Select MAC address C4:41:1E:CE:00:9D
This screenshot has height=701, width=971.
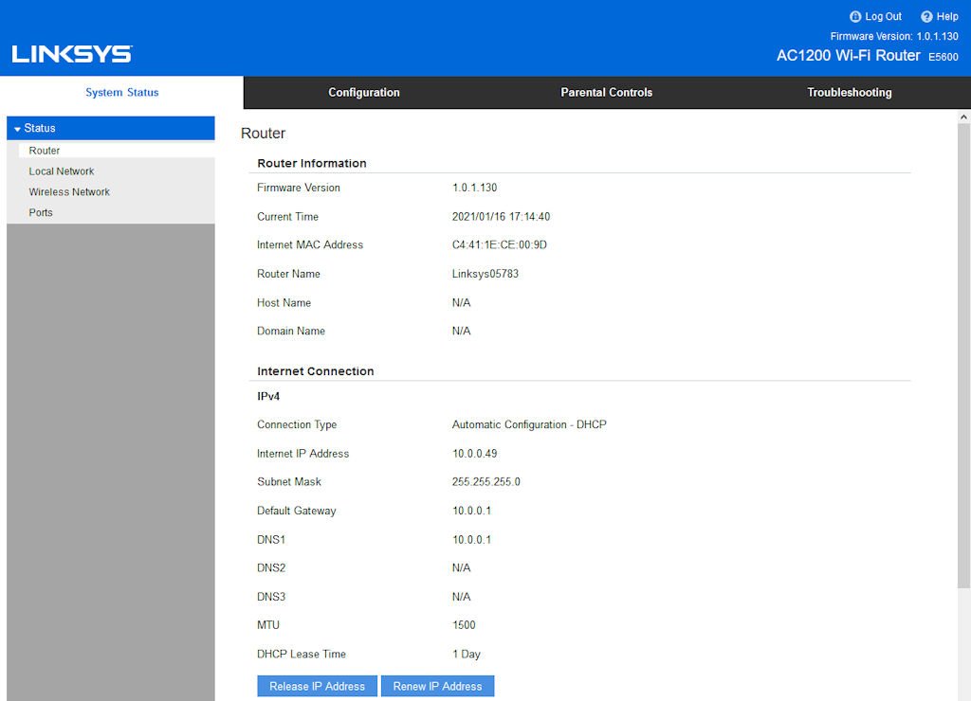coord(499,245)
